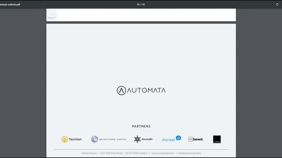Viewport: 282px width, 158px height.
Task: Click the info@automata.live email link
Action: pos(189,153)
